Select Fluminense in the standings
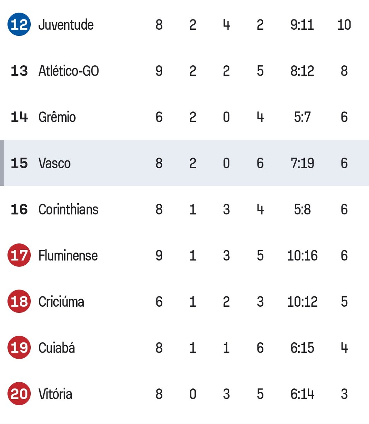The image size is (369, 424). (x=68, y=255)
